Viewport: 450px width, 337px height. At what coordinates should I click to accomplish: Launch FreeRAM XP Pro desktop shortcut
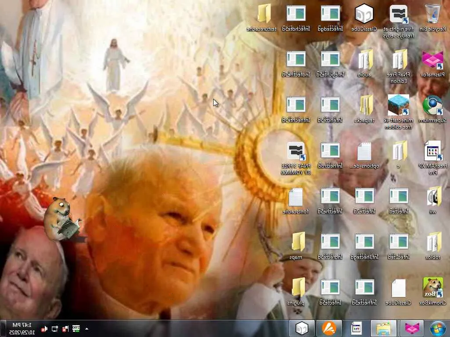(x=432, y=158)
